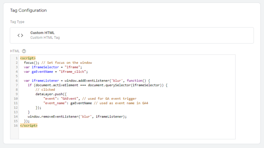Screen dimensions: 264x148
Task: Click window.removeEventListener on line 14
Action: click(53, 116)
